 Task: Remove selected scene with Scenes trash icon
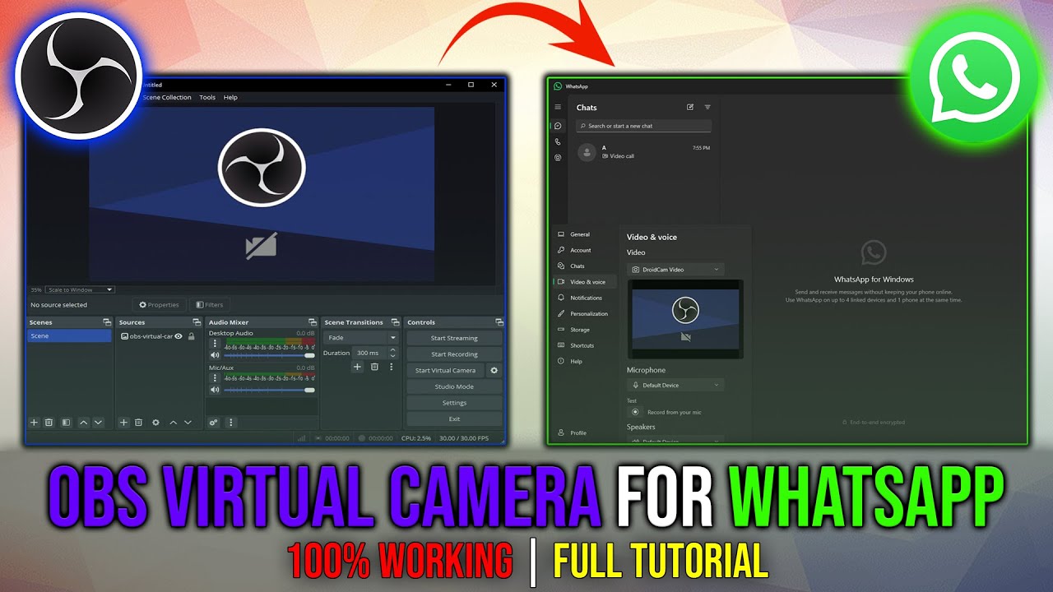pos(49,422)
